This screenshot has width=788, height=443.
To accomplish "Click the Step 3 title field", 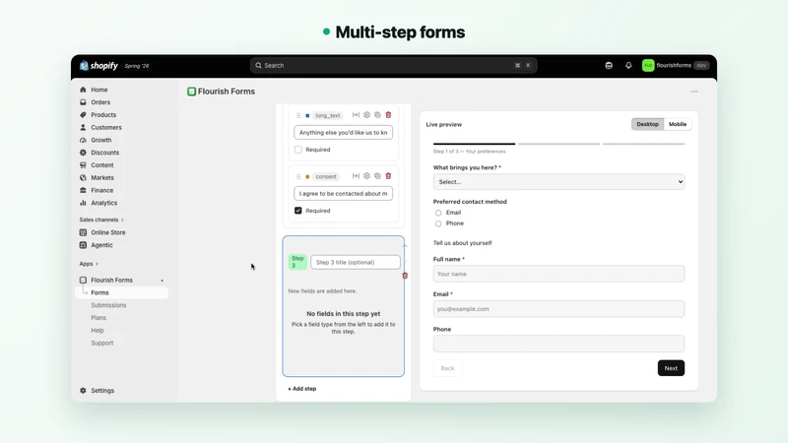I will tap(356, 262).
